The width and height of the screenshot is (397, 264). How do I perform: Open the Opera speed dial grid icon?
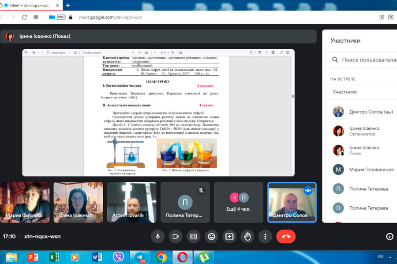point(36,17)
